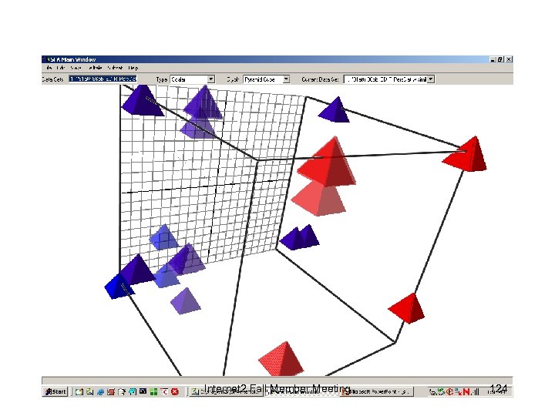Expand the Current Data Set dropdown

431,79
